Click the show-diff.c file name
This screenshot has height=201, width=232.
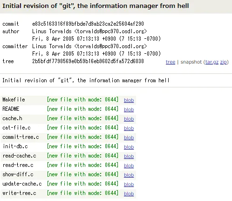[x=18, y=174]
